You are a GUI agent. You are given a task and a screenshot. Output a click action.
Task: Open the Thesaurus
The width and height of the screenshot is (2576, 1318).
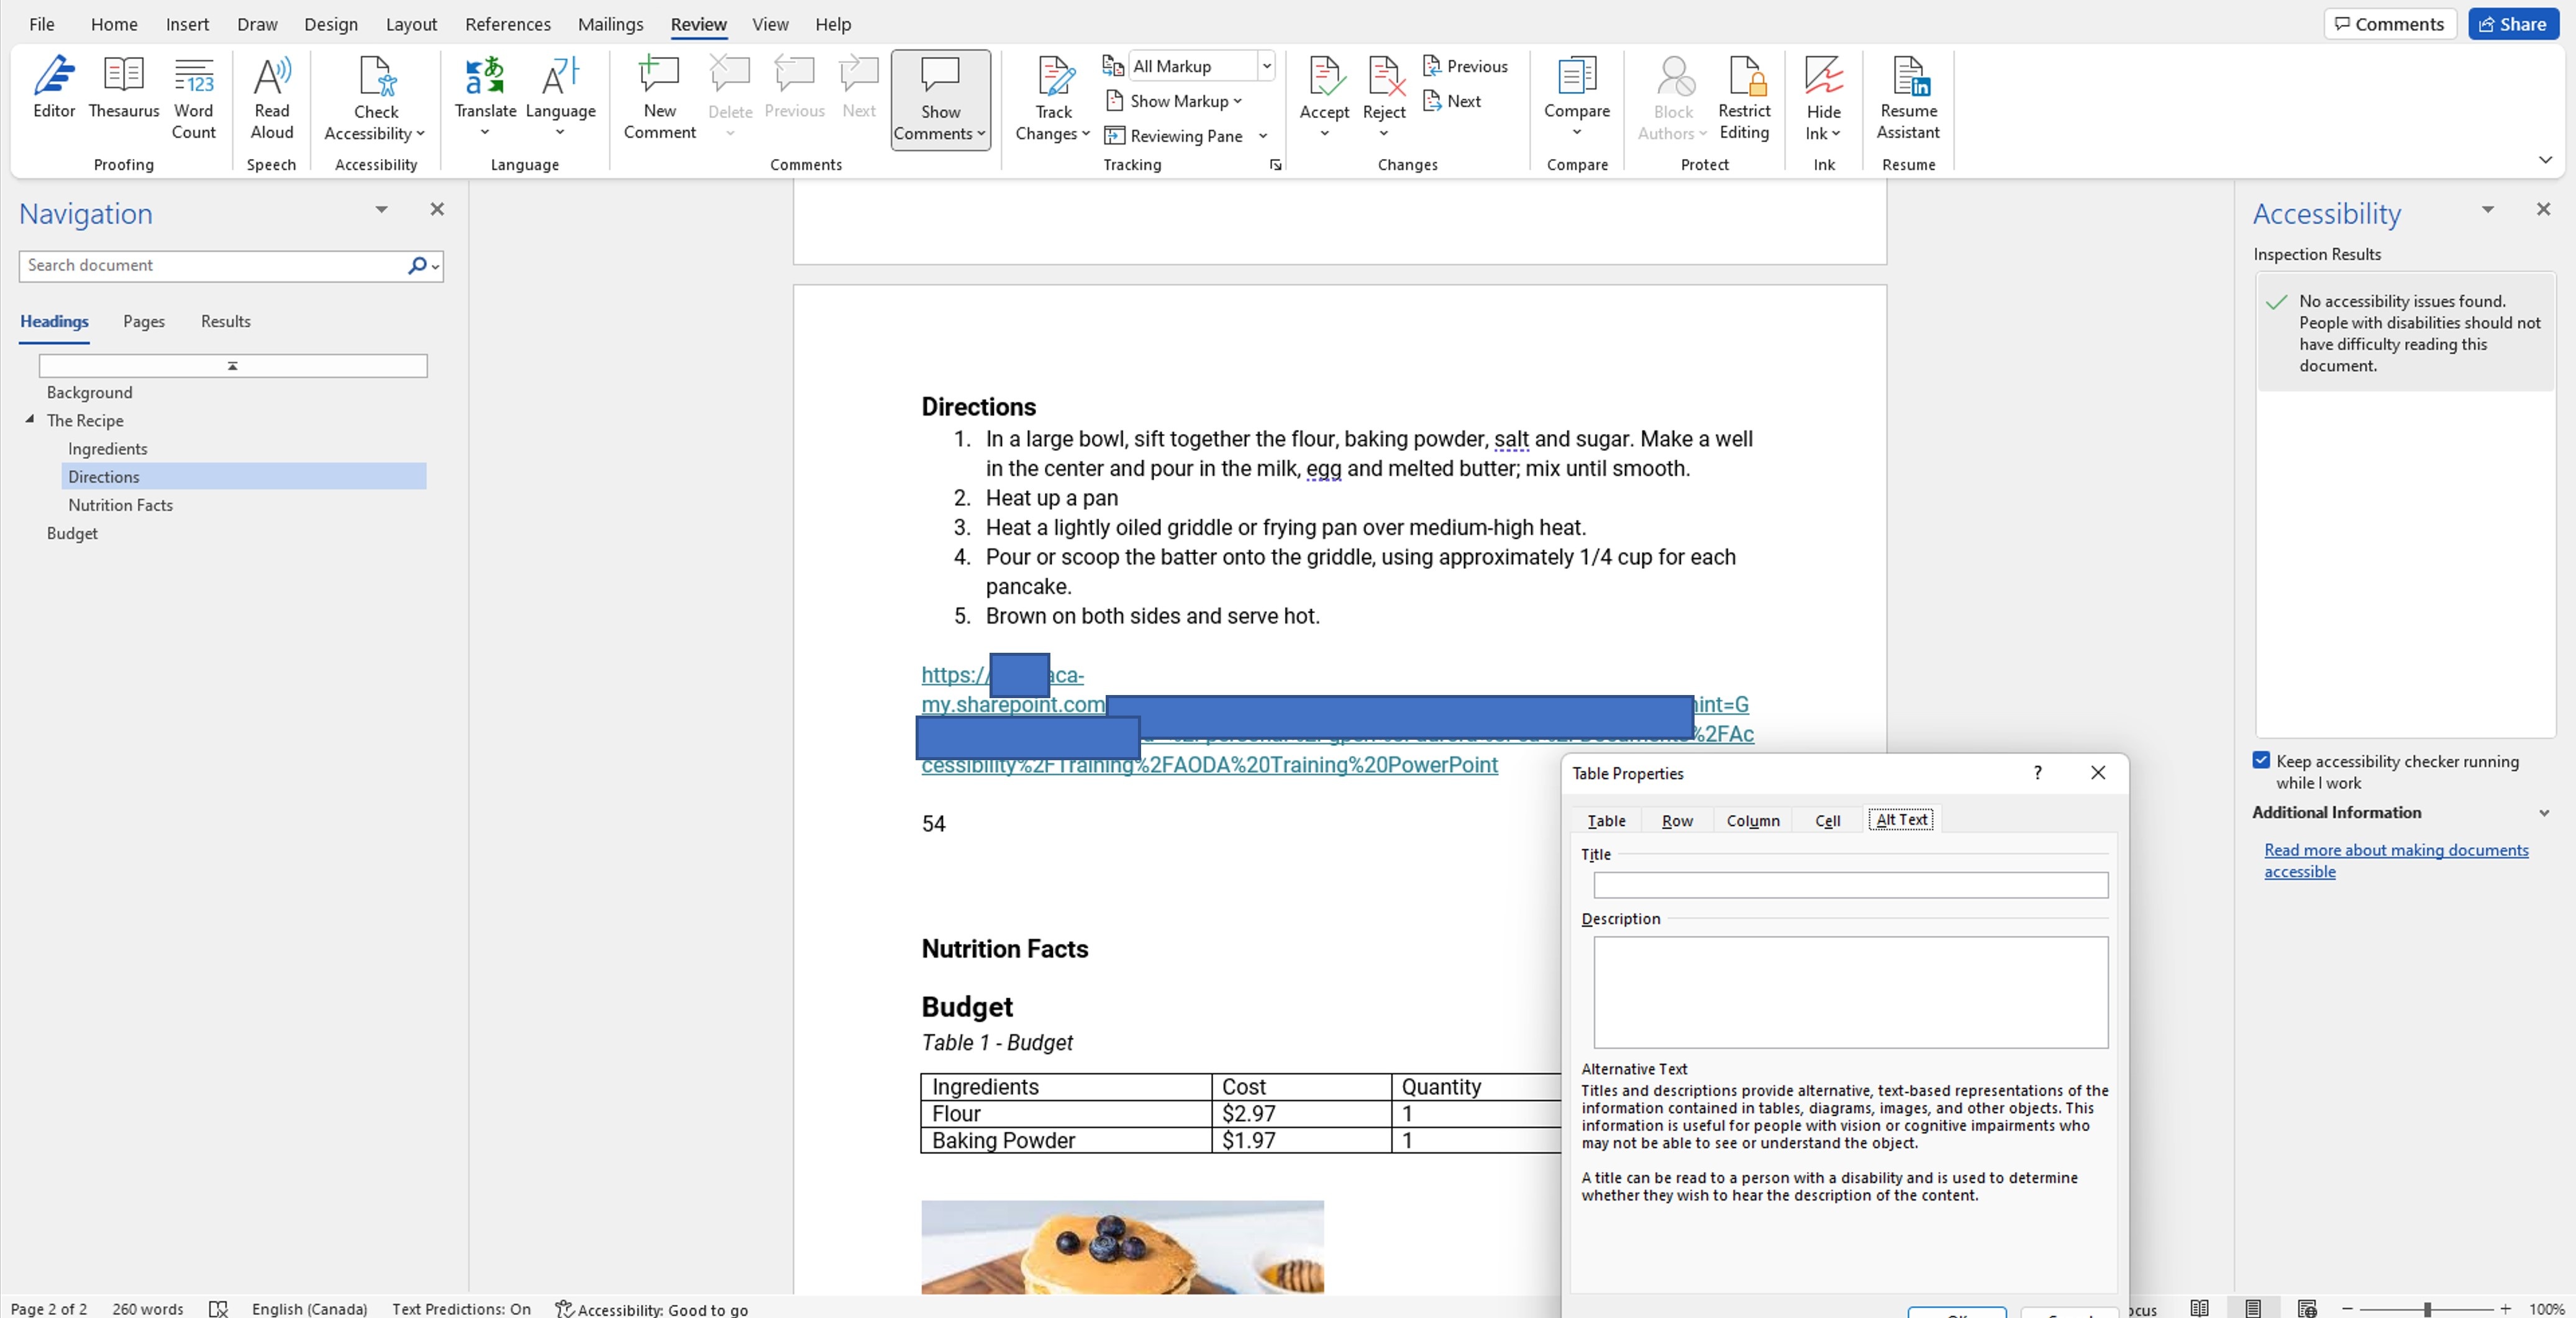click(124, 87)
